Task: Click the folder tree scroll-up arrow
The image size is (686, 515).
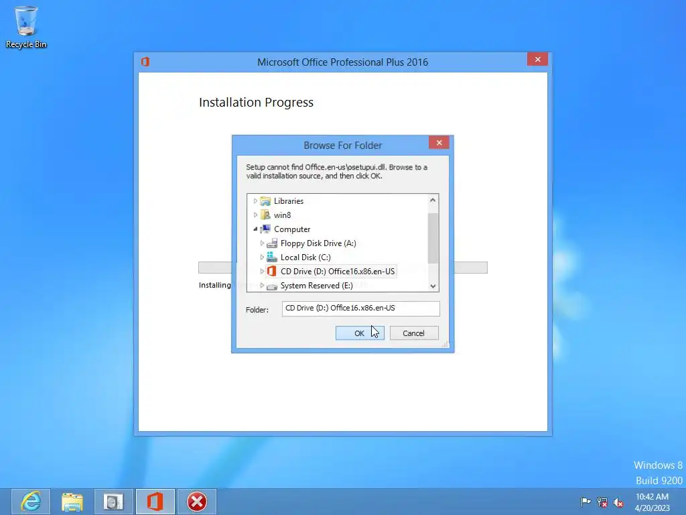Action: (433, 200)
